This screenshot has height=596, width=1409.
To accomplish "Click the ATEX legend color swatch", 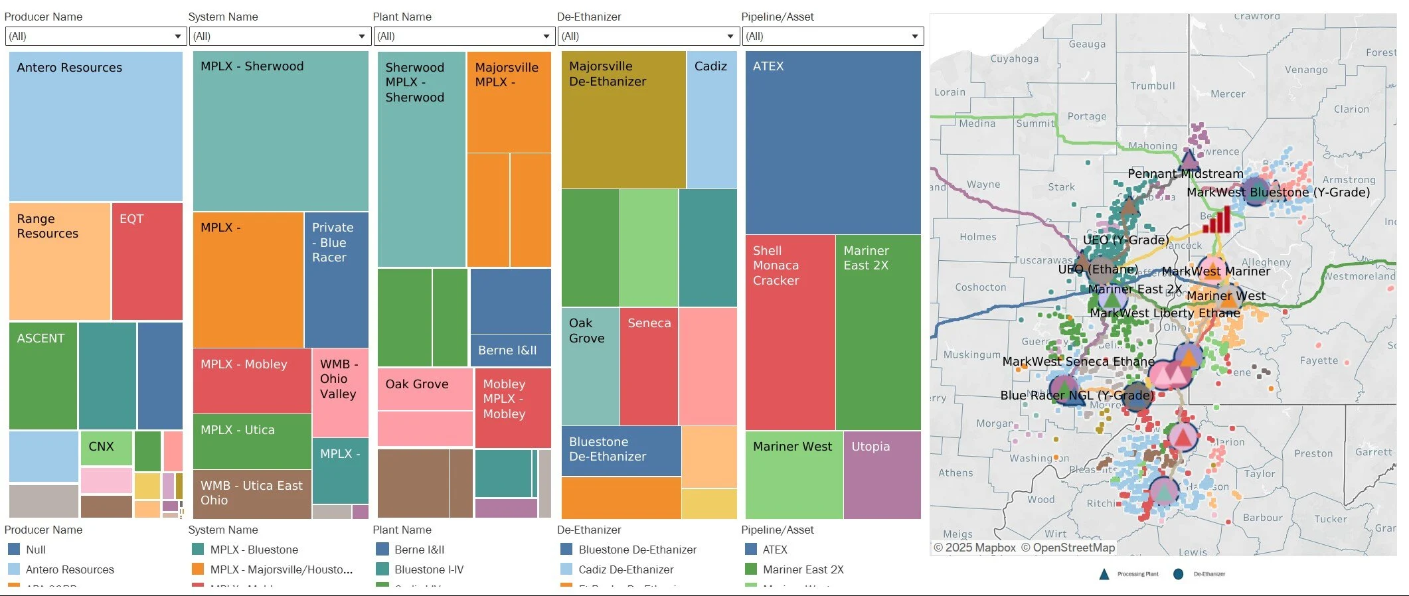I will (751, 550).
